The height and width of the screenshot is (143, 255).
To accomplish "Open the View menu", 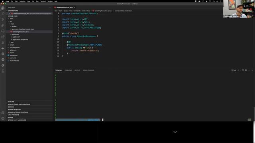I will tap(29, 1).
